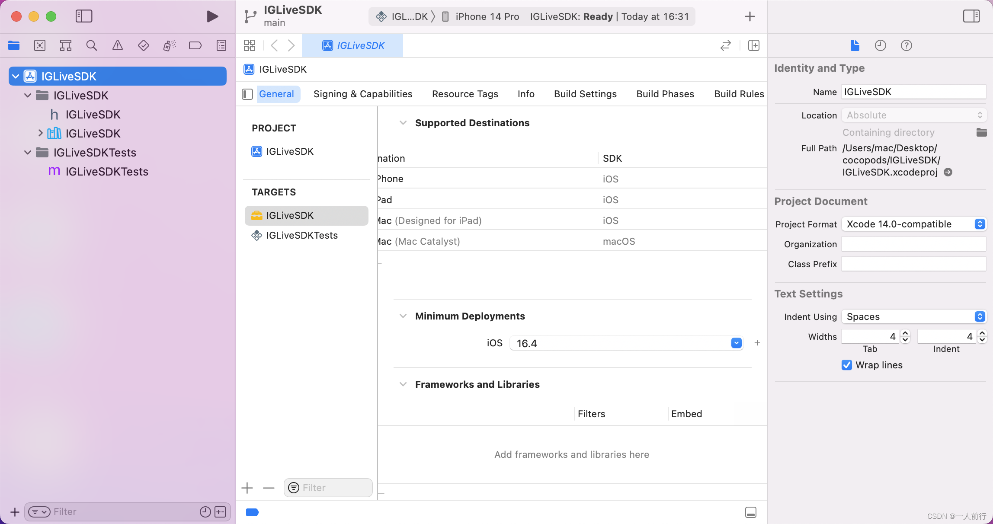
Task: Open the related items grid menu
Action: (x=250, y=45)
